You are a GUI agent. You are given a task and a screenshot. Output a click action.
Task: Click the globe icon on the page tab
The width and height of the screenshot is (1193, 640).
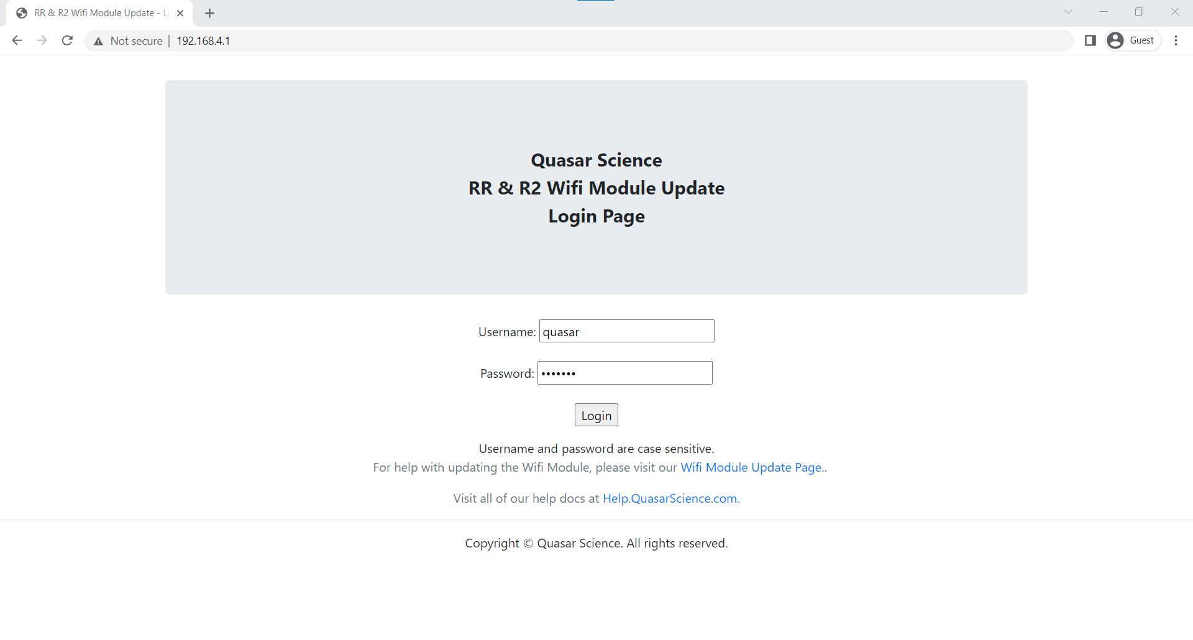pos(21,12)
